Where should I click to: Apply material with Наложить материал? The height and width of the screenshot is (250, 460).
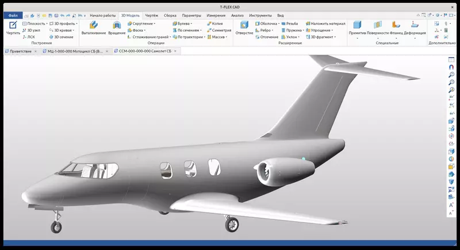coord(325,24)
